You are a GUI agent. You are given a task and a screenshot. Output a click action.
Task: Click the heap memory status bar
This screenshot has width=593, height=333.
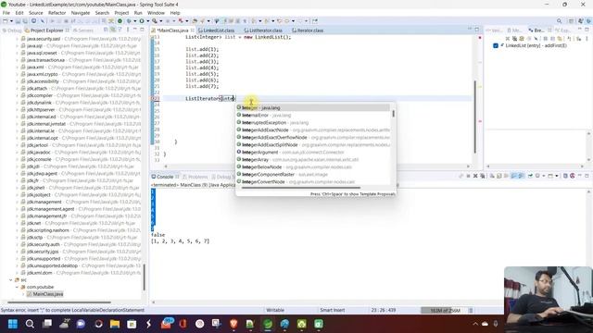445,311
